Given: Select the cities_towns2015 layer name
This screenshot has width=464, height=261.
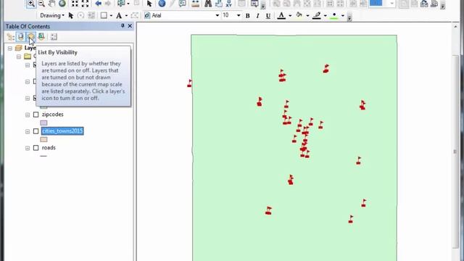Looking at the screenshot, I should [62, 131].
